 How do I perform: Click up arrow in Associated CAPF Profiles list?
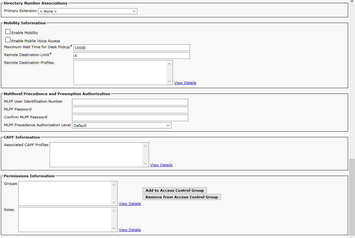pos(146,146)
